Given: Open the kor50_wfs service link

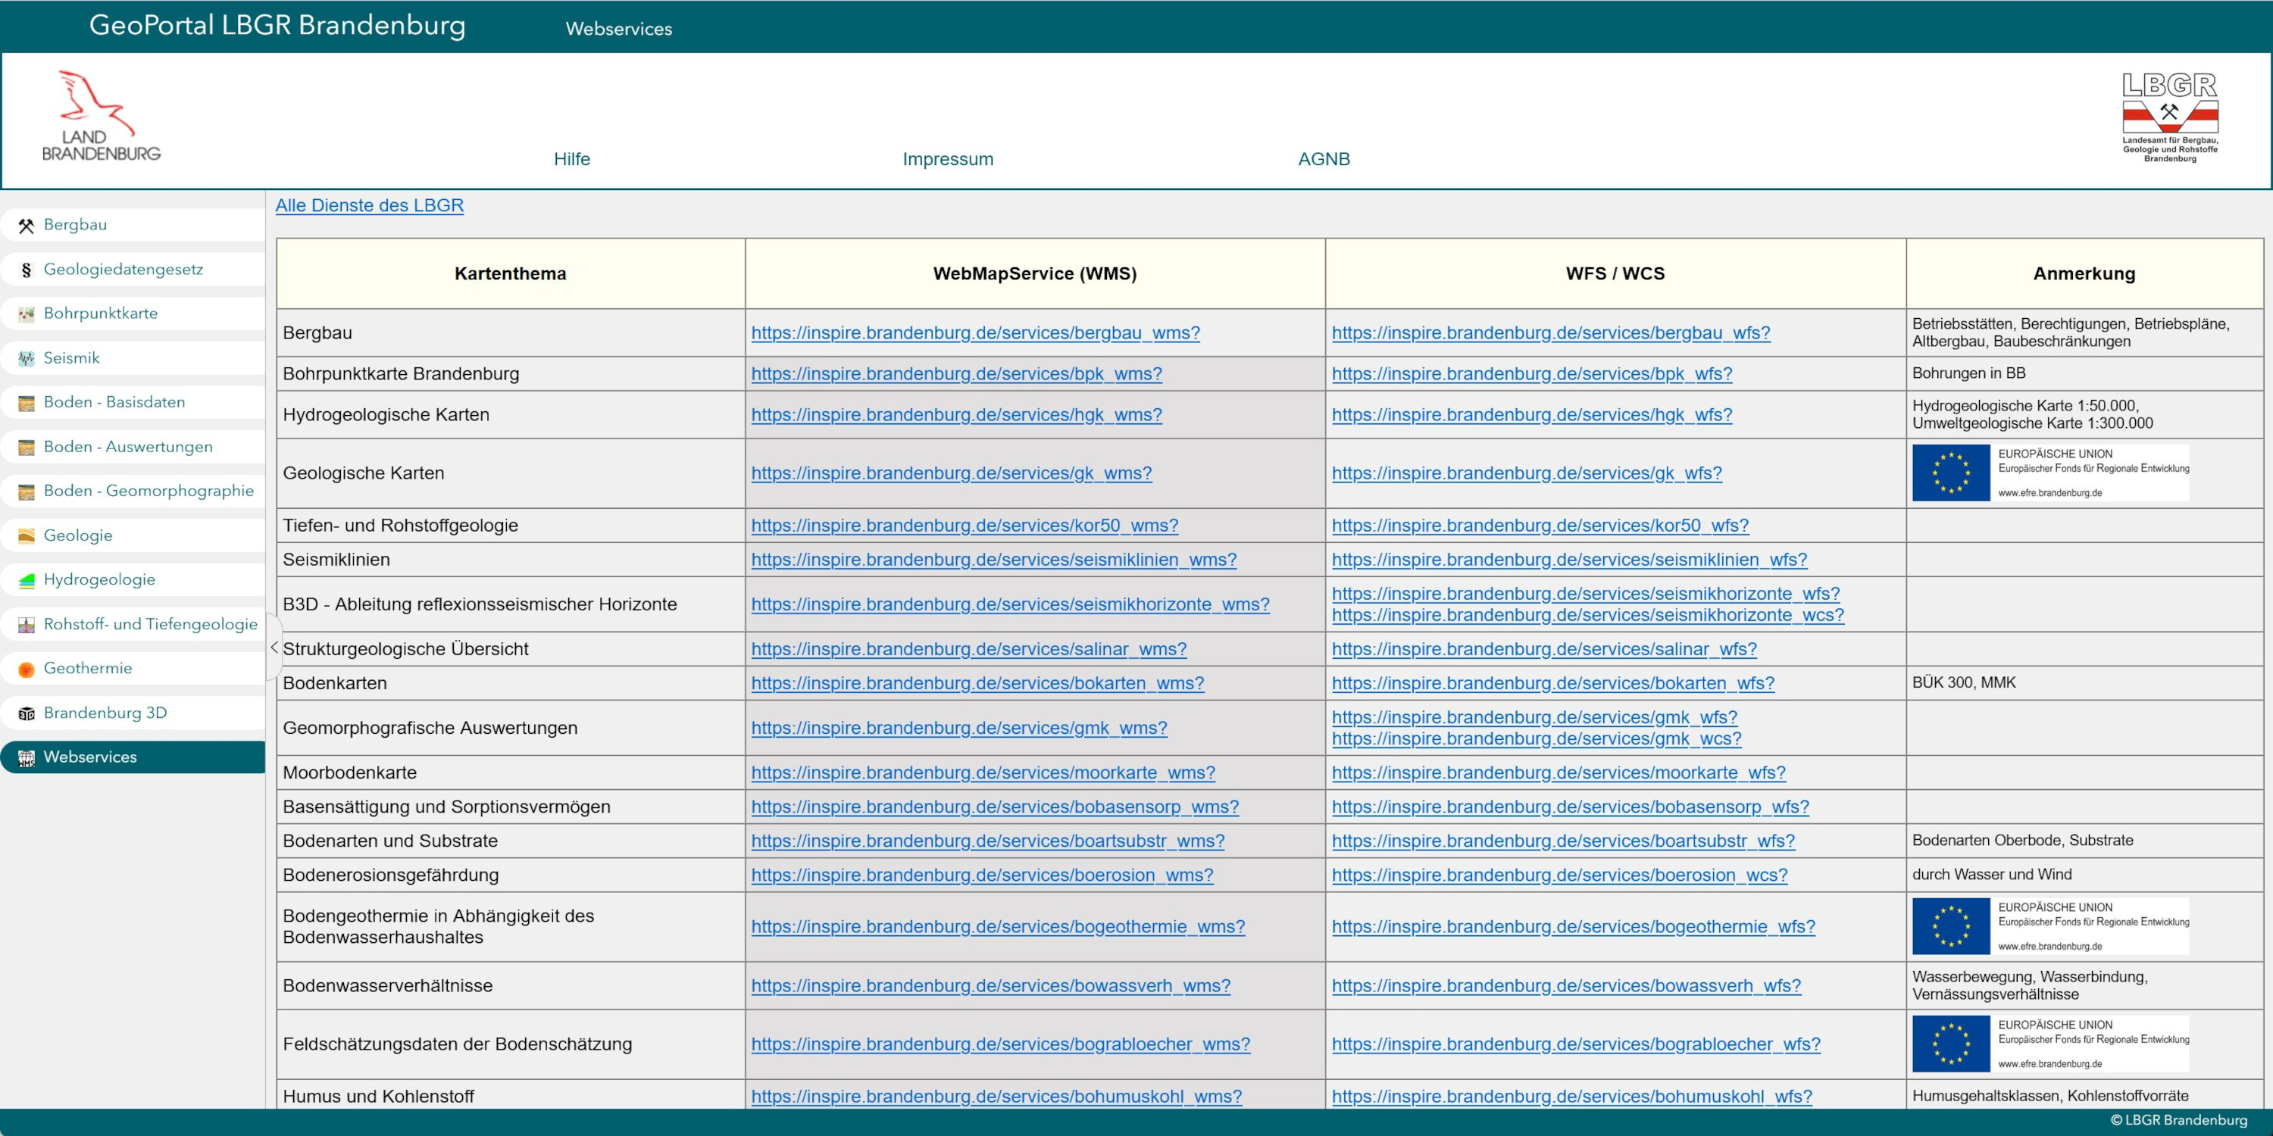Looking at the screenshot, I should click(x=1540, y=525).
